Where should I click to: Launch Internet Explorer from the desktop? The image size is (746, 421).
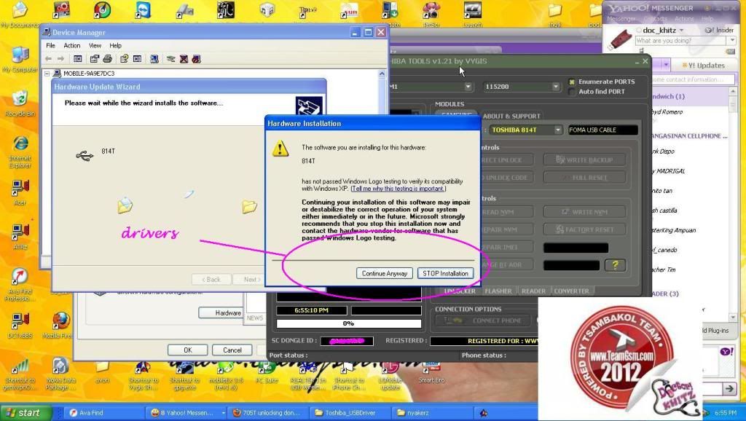point(20,144)
